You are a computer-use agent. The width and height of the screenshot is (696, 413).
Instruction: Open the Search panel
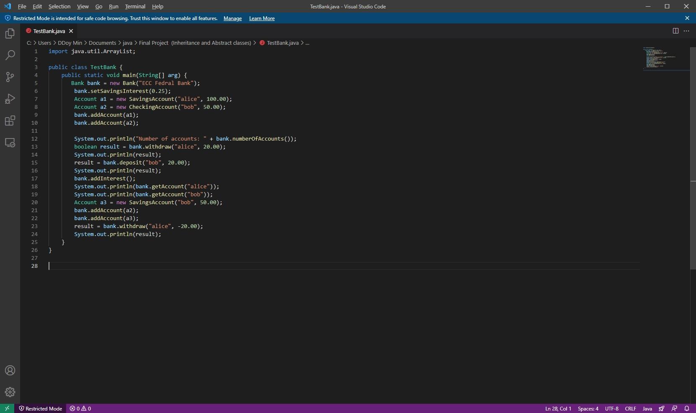(10, 55)
